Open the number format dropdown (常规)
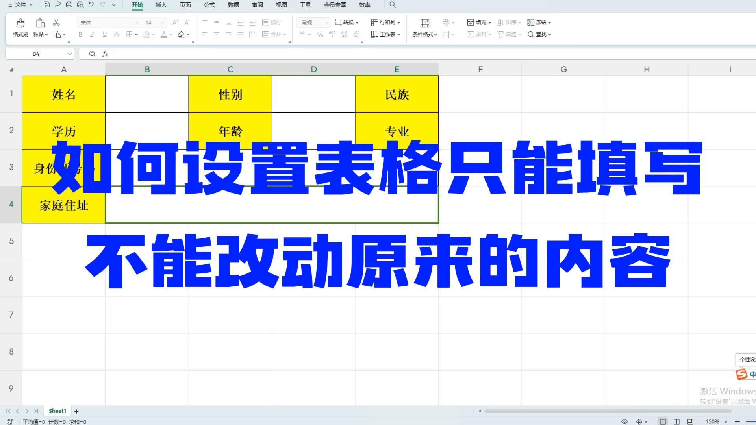 tap(326, 22)
